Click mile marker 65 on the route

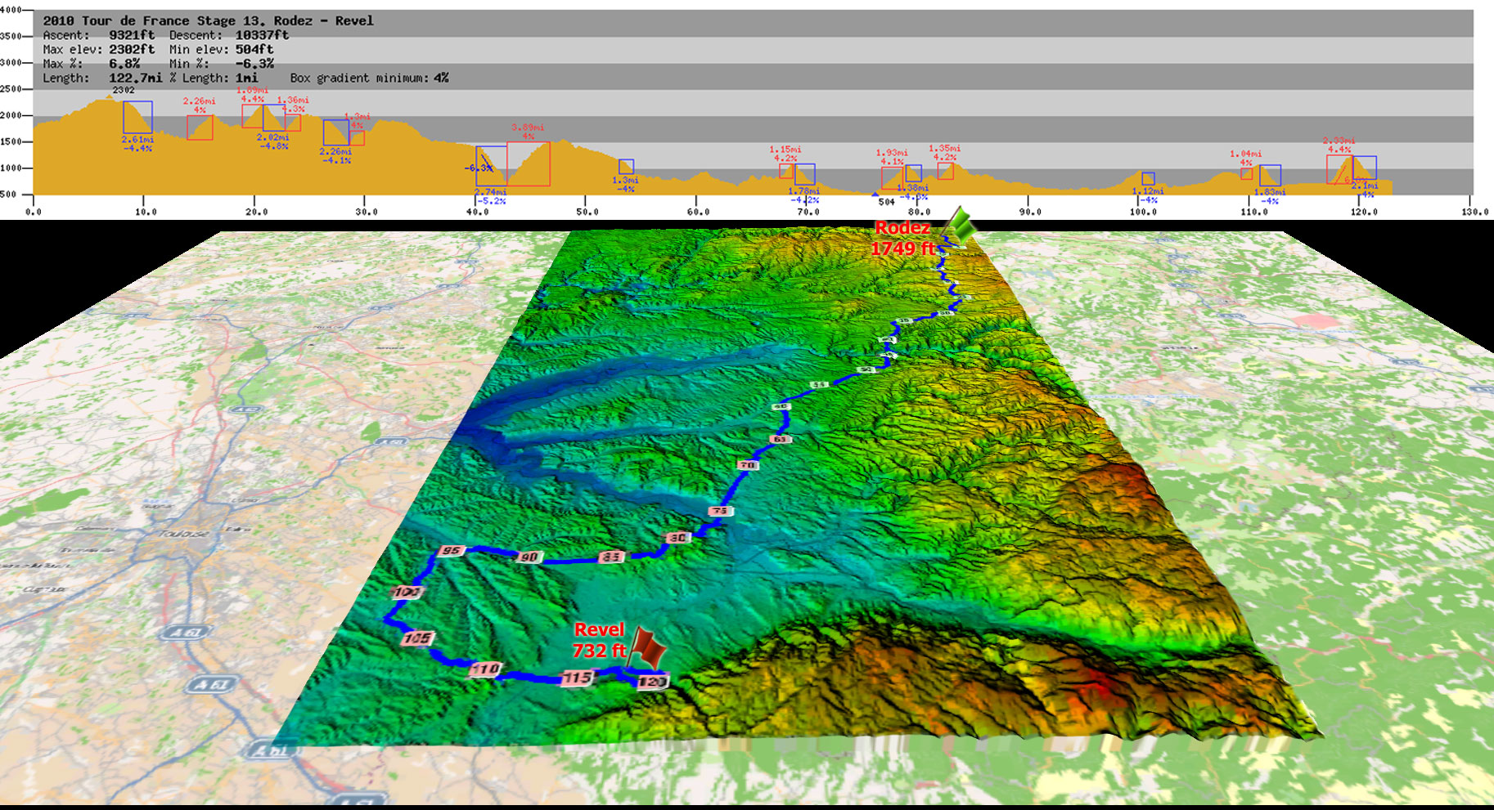780,440
